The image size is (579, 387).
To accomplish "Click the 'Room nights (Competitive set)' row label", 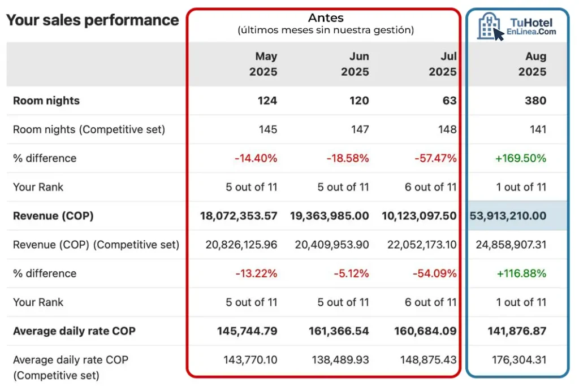I will tap(89, 129).
